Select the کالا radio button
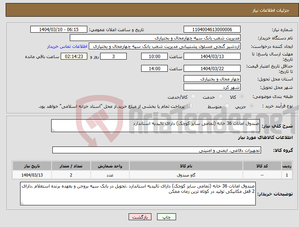Screen dimensions: 299x227 tap(242, 96)
